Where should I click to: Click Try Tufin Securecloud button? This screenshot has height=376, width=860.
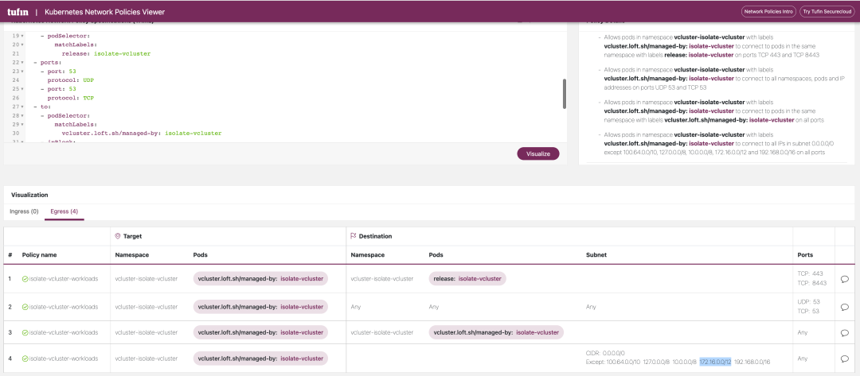[827, 11]
